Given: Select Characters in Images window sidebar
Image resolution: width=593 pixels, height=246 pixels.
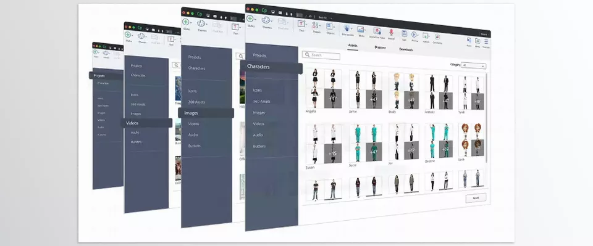Looking at the screenshot, I should [x=196, y=68].
